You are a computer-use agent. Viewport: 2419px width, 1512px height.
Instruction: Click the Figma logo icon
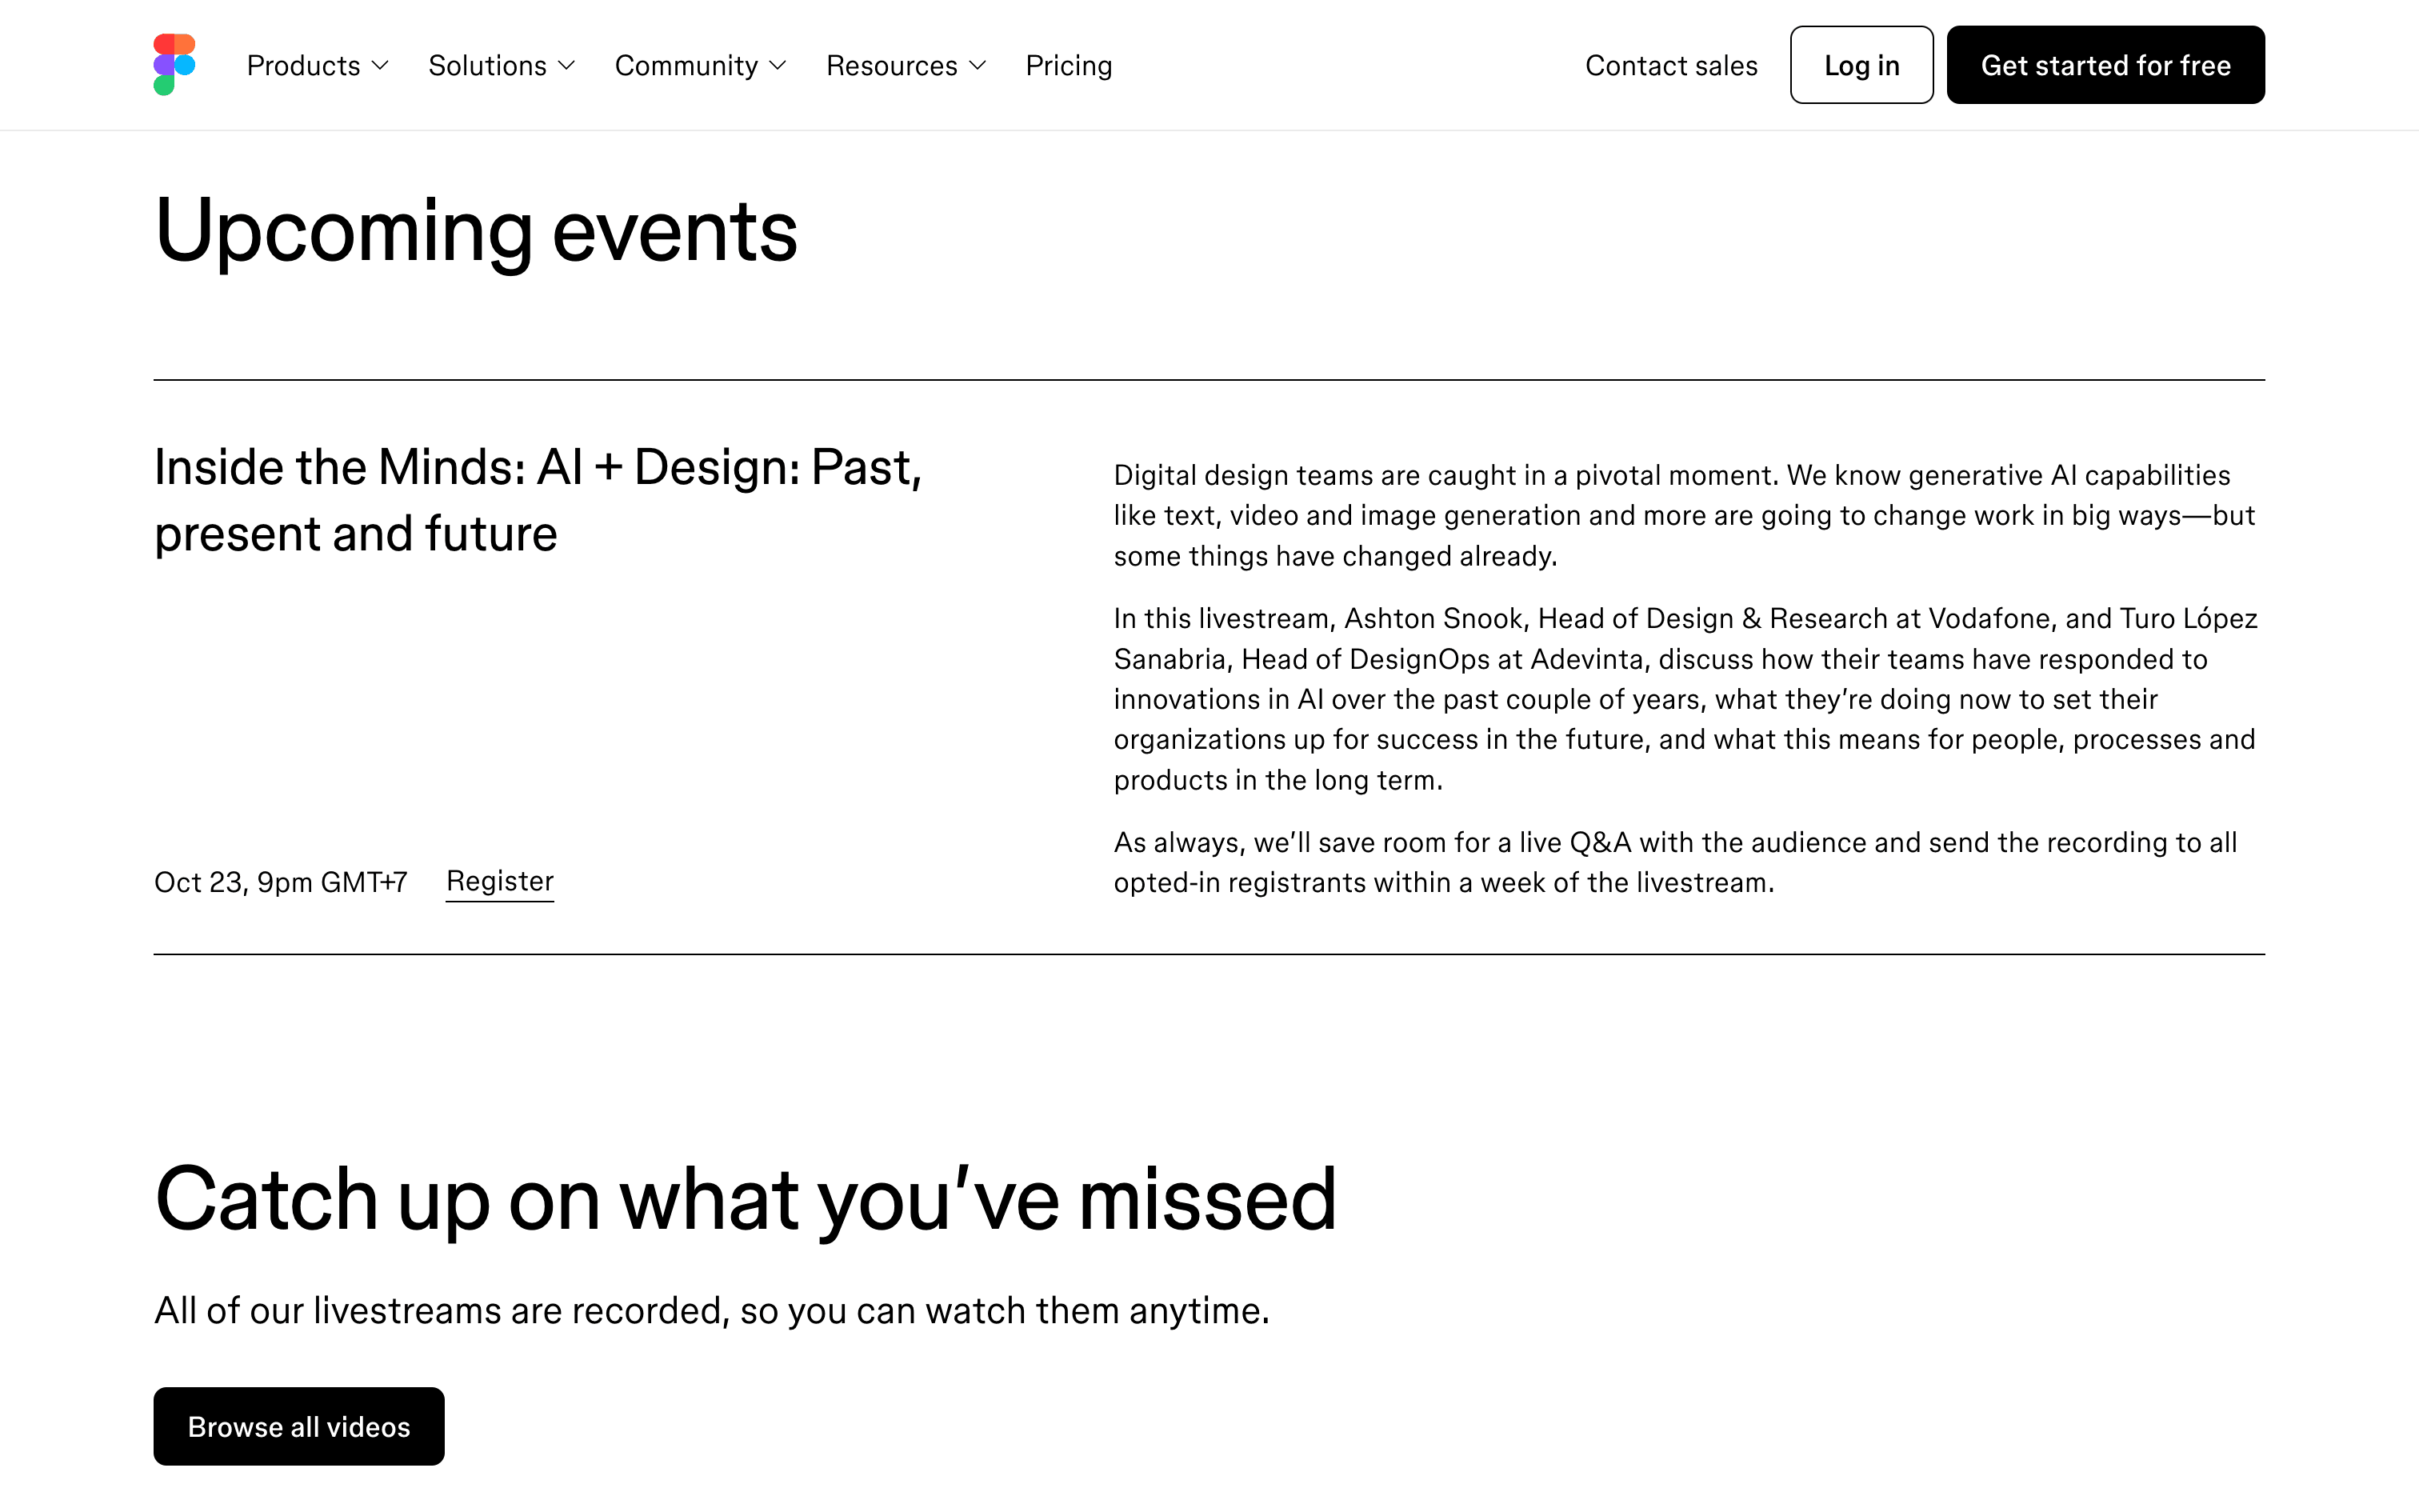pyautogui.click(x=175, y=65)
